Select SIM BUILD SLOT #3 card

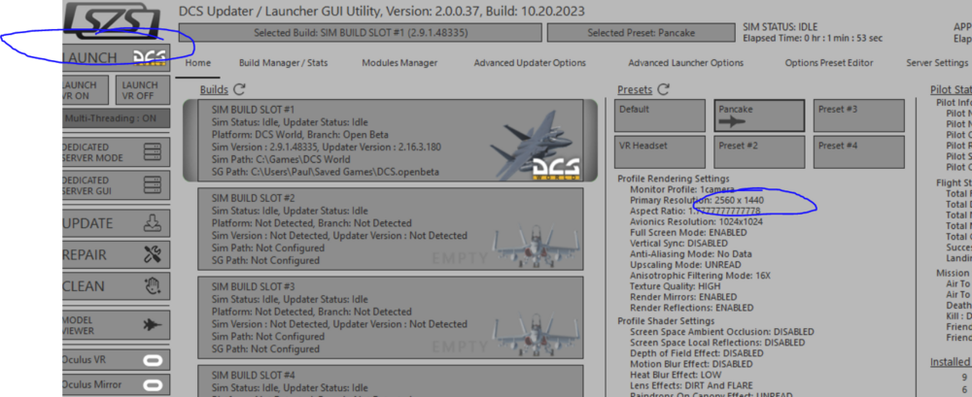pyautogui.click(x=391, y=317)
